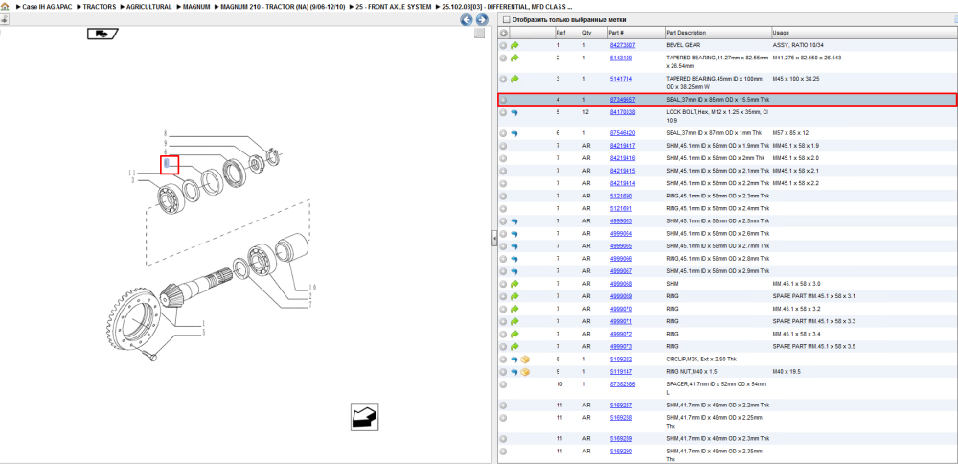
Task: Click the blue arrow for part 4999064
Action: (514, 234)
